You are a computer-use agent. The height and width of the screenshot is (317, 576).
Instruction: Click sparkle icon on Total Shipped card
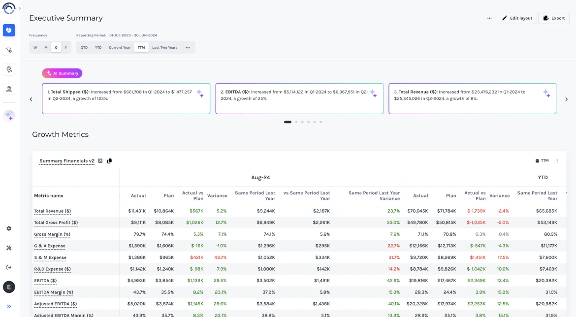pos(200,93)
